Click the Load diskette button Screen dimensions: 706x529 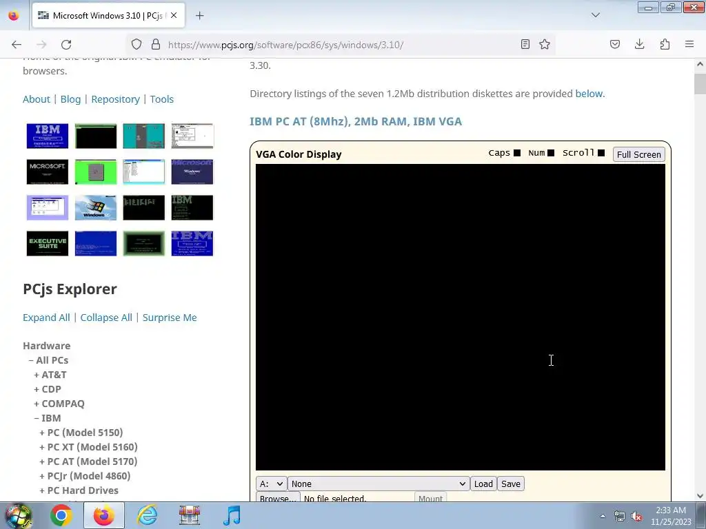(483, 484)
